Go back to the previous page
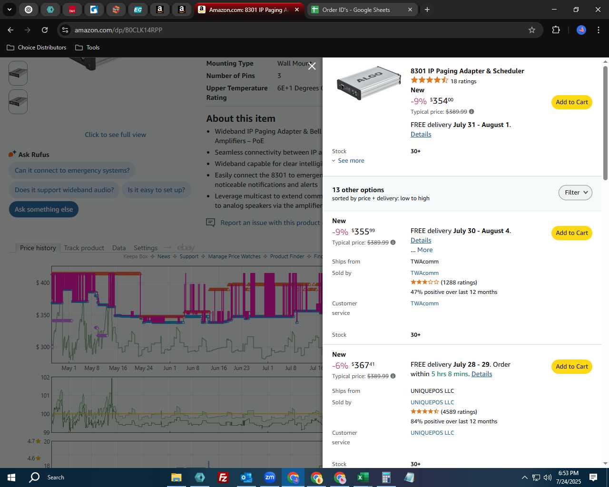This screenshot has width=609, height=487. click(10, 30)
